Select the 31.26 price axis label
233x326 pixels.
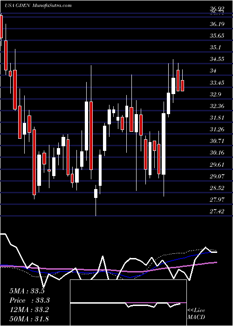tap(217, 129)
